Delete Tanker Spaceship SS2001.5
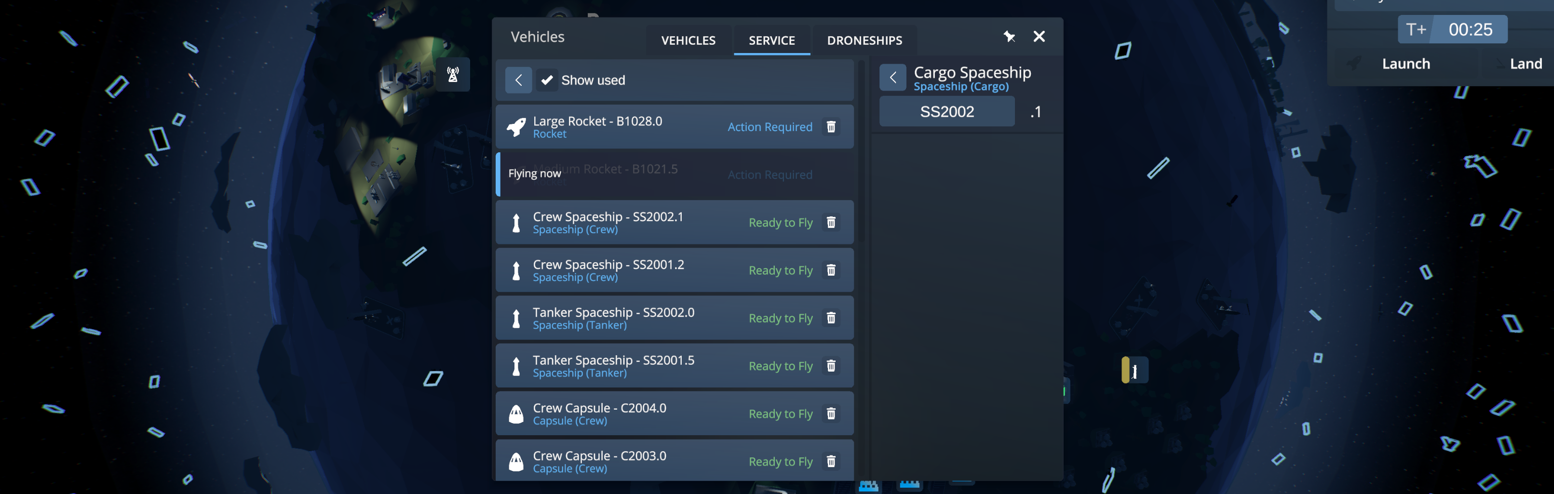 pos(831,366)
